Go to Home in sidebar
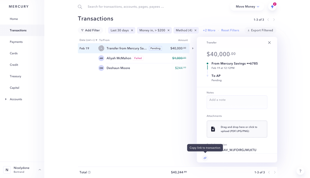Image resolution: width=310 pixels, height=178 pixels. click(14, 19)
